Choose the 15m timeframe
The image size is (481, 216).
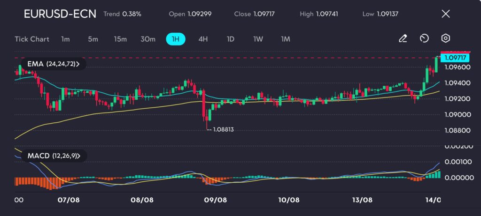pyautogui.click(x=120, y=39)
